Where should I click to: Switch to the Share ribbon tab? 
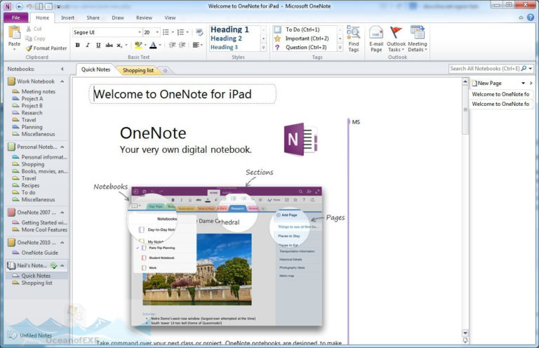coord(93,18)
